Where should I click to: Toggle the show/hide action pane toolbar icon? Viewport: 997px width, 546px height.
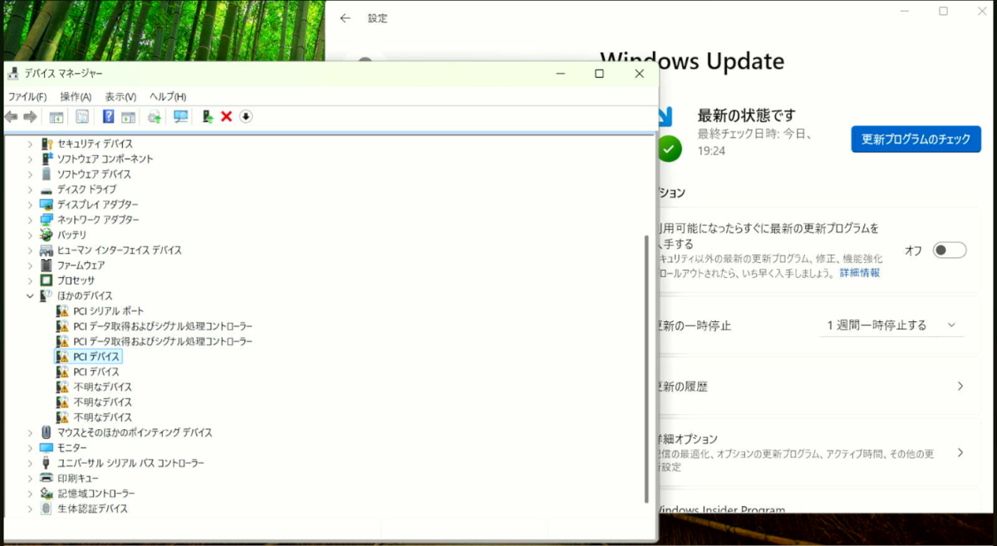coord(128,117)
